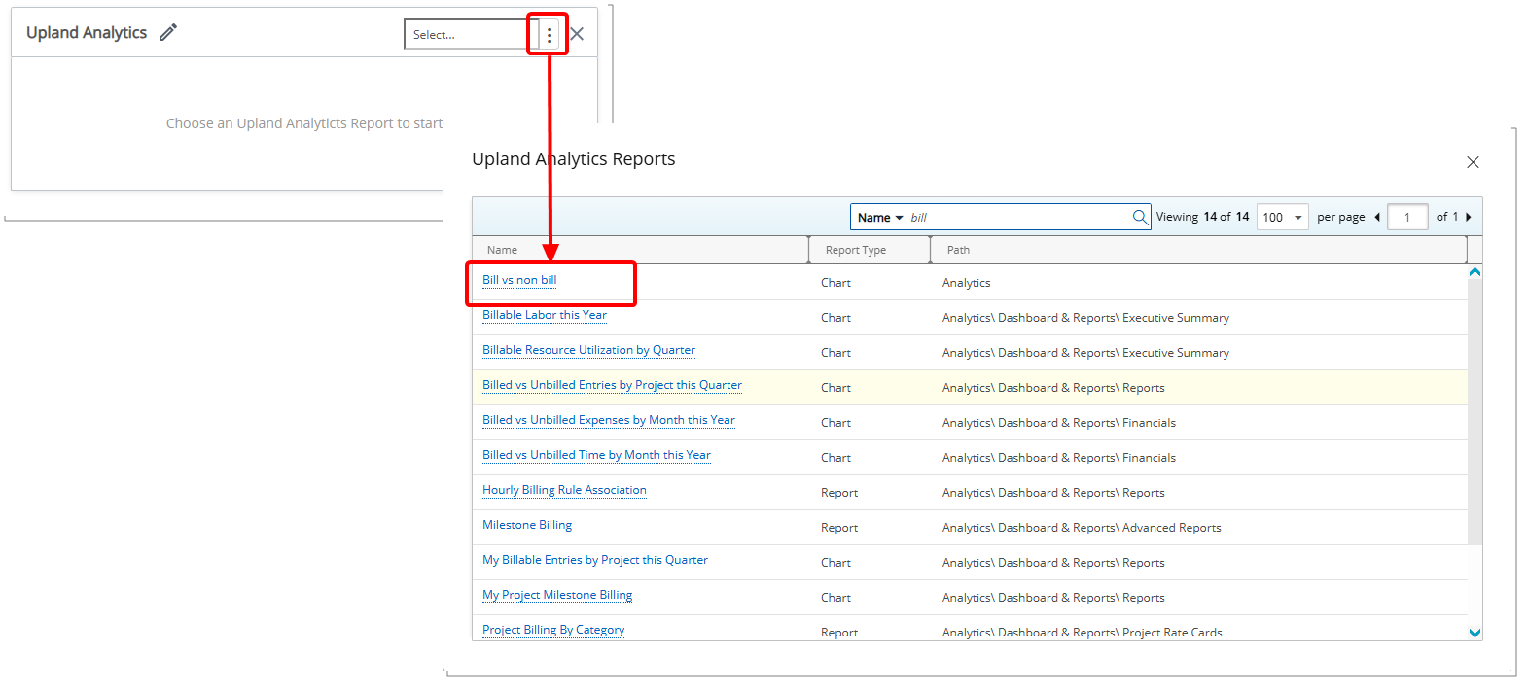Open My Billable Entries by Project this Quarter
Screen dimensions: 1528x688
tap(595, 560)
